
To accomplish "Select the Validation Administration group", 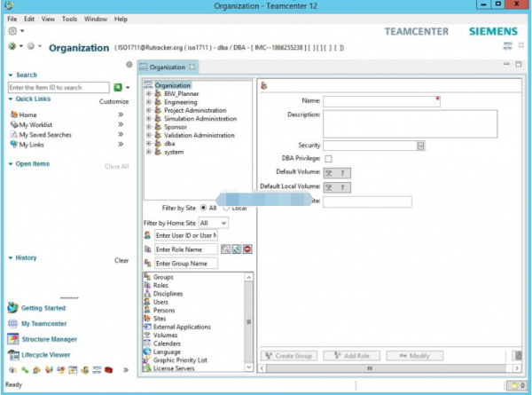I will click(x=199, y=135).
